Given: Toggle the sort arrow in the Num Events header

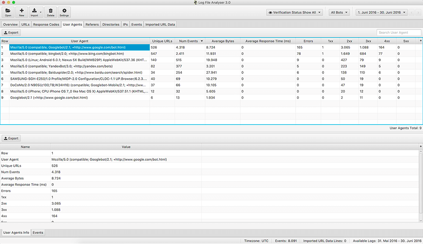Looking at the screenshot, I should [201, 41].
